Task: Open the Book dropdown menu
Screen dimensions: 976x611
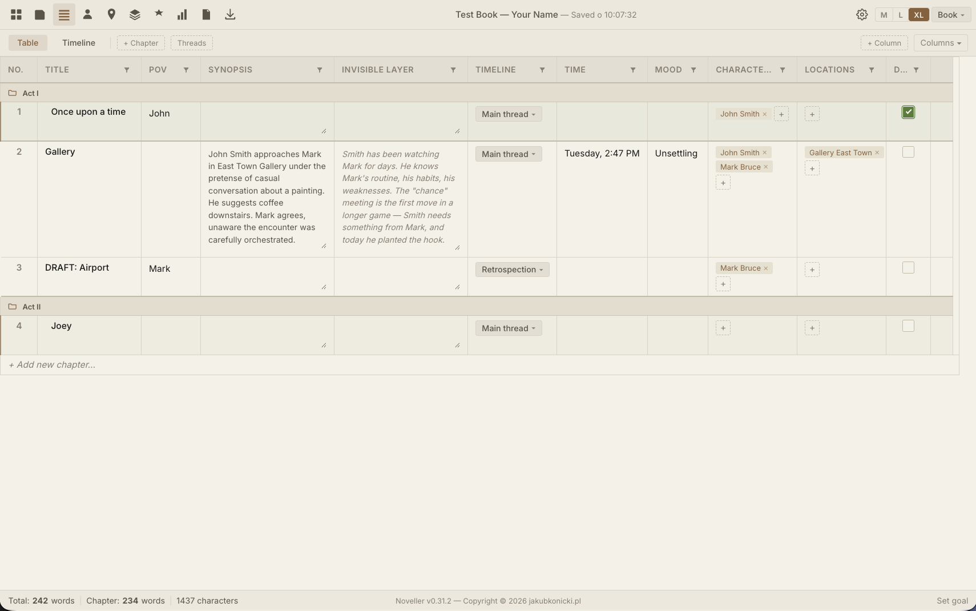Action: [x=951, y=15]
